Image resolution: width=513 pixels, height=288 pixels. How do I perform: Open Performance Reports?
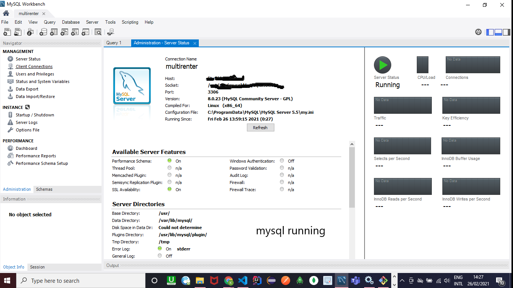[36, 156]
